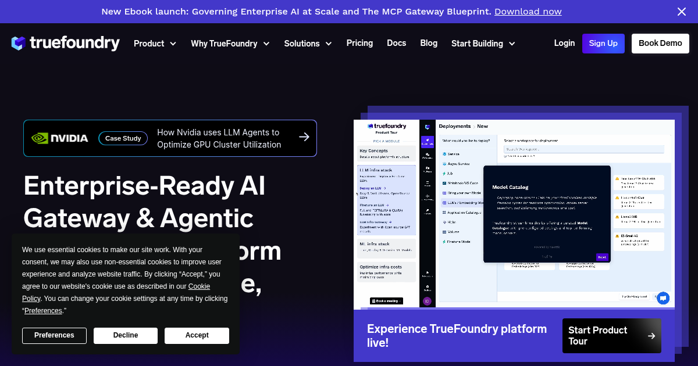Image resolution: width=698 pixels, height=366 pixels.
Task: Decline non-essential cookies
Action: [x=126, y=335]
